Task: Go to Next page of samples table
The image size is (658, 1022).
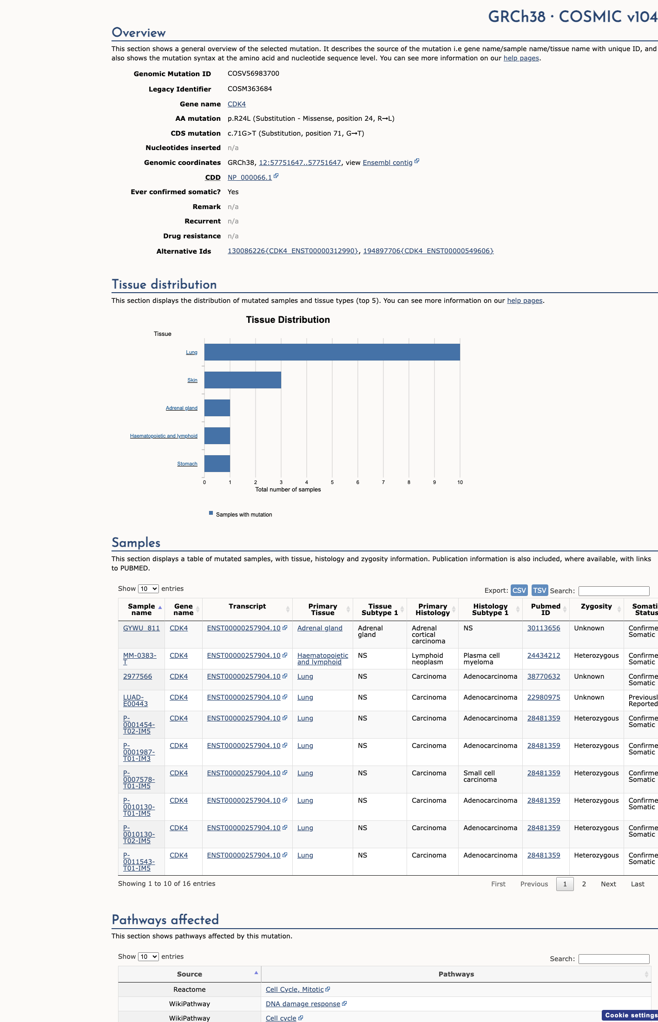Action: tap(608, 884)
